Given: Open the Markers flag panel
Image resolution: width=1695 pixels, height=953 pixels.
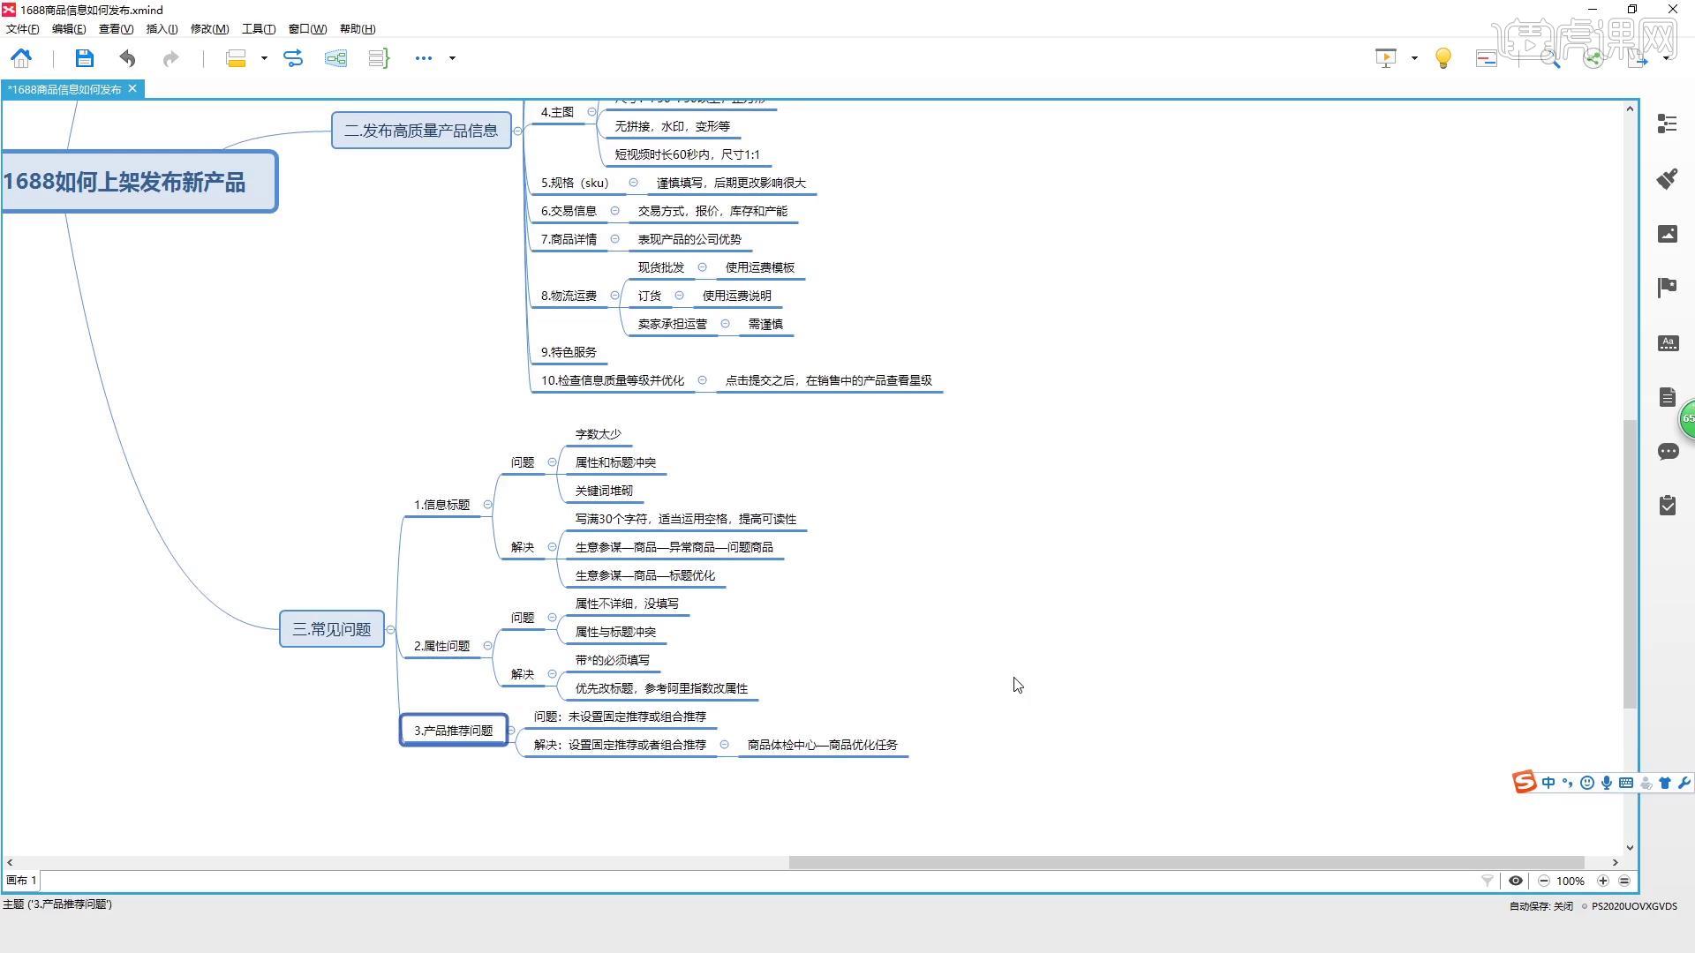Looking at the screenshot, I should [1668, 288].
